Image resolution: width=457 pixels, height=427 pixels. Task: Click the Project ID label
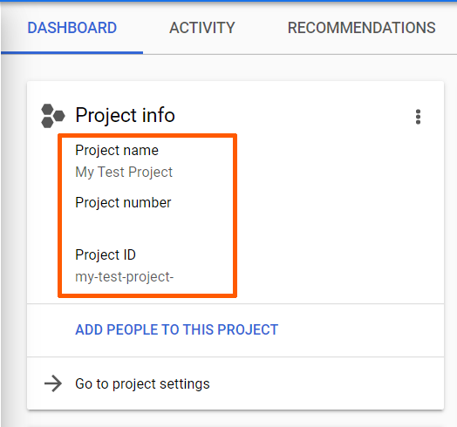[x=106, y=254]
